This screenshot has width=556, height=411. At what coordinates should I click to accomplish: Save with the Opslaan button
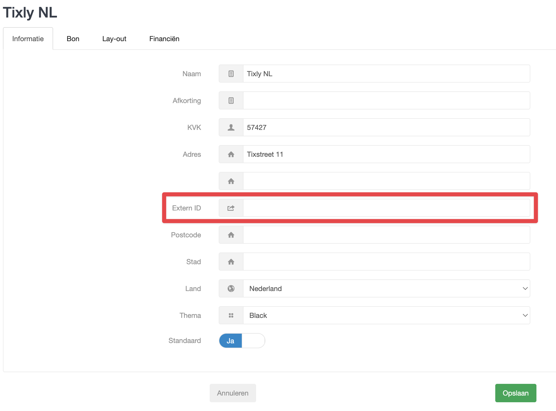[x=516, y=393]
